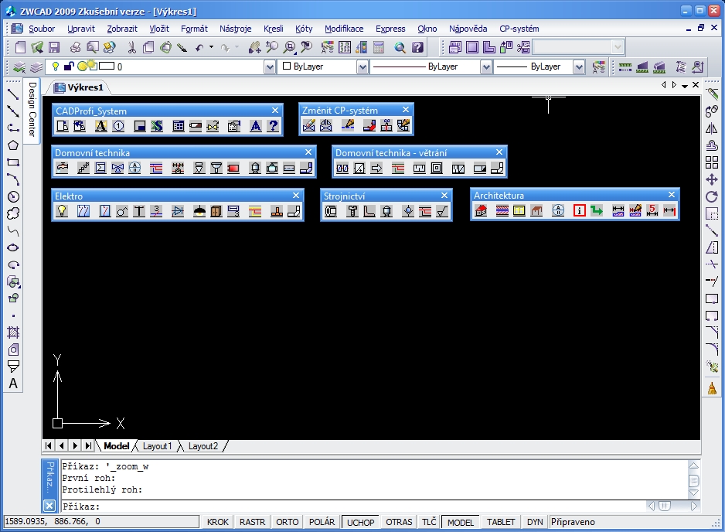Click the green arrow icon in Architektura toolbar
The height and width of the screenshot is (532, 725).
597,211
